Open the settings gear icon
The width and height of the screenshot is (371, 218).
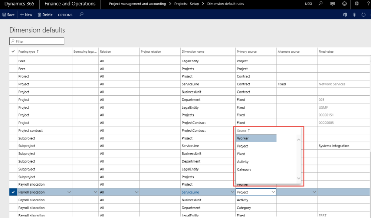(x=357, y=4)
